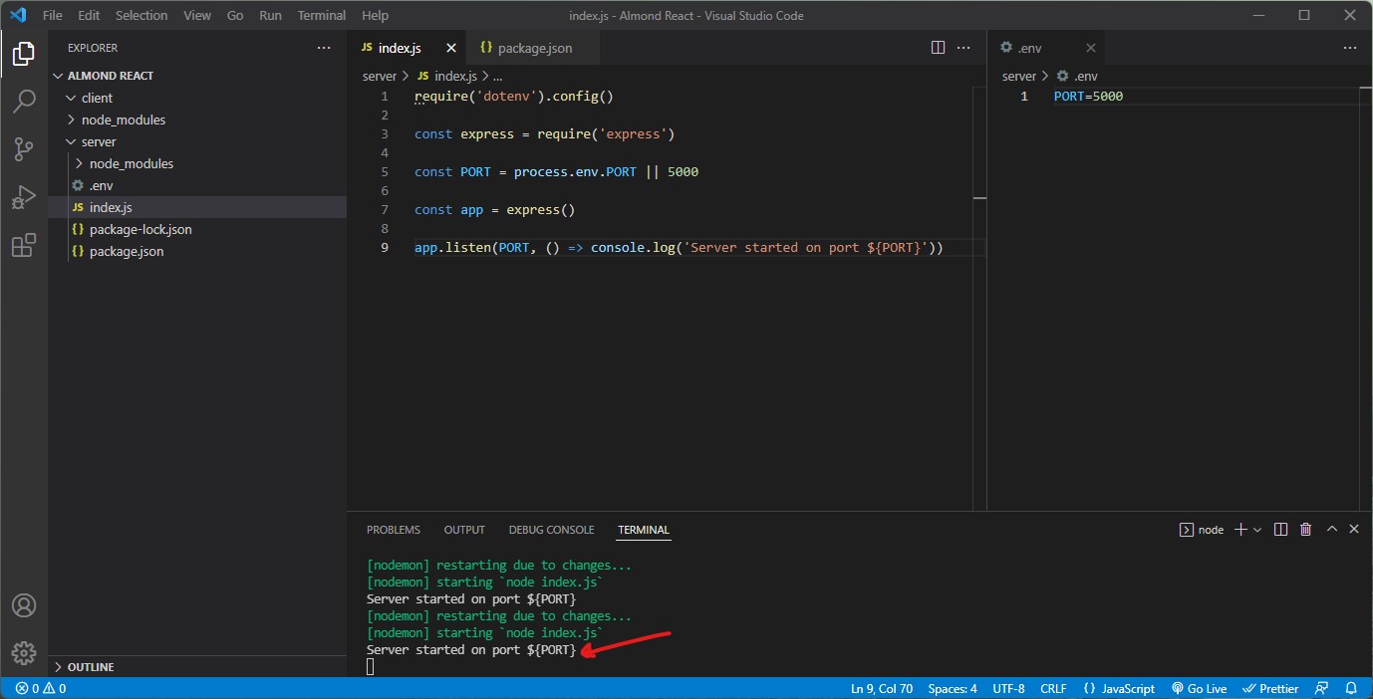Screen dimensions: 1373x699
Task: Kill the terminal with trash icon
Action: coord(1306,530)
